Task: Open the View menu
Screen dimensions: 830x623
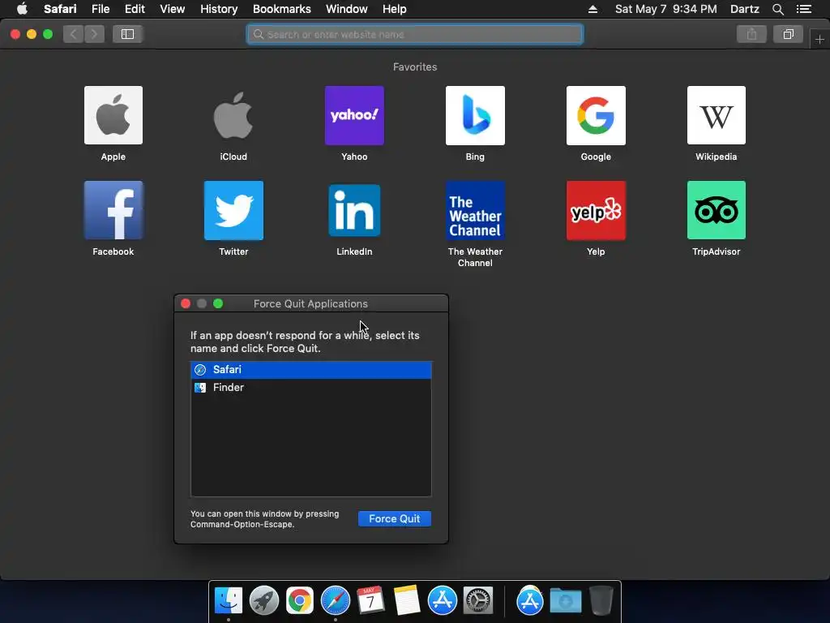Action: pos(172,9)
